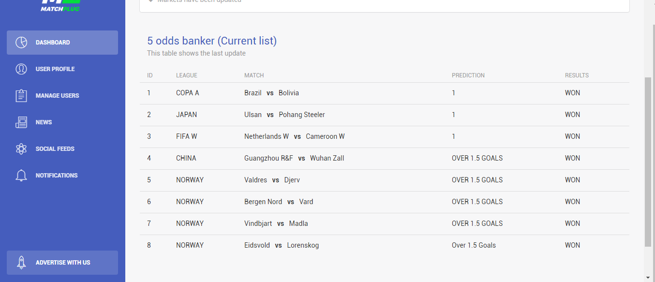The height and width of the screenshot is (282, 655).
Task: Click the 5 odds banker heading
Action: [212, 41]
